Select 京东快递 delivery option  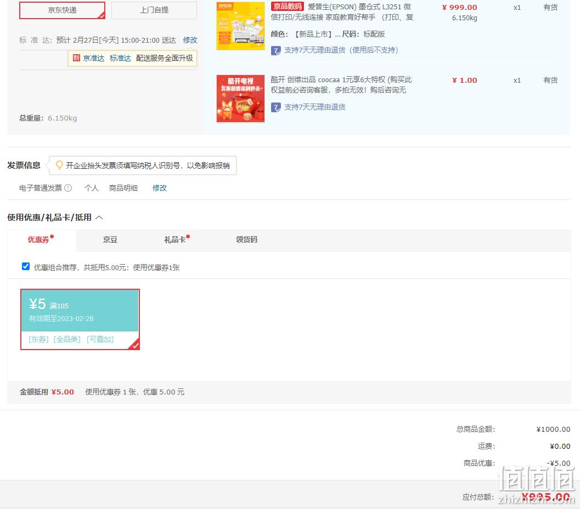tap(62, 10)
